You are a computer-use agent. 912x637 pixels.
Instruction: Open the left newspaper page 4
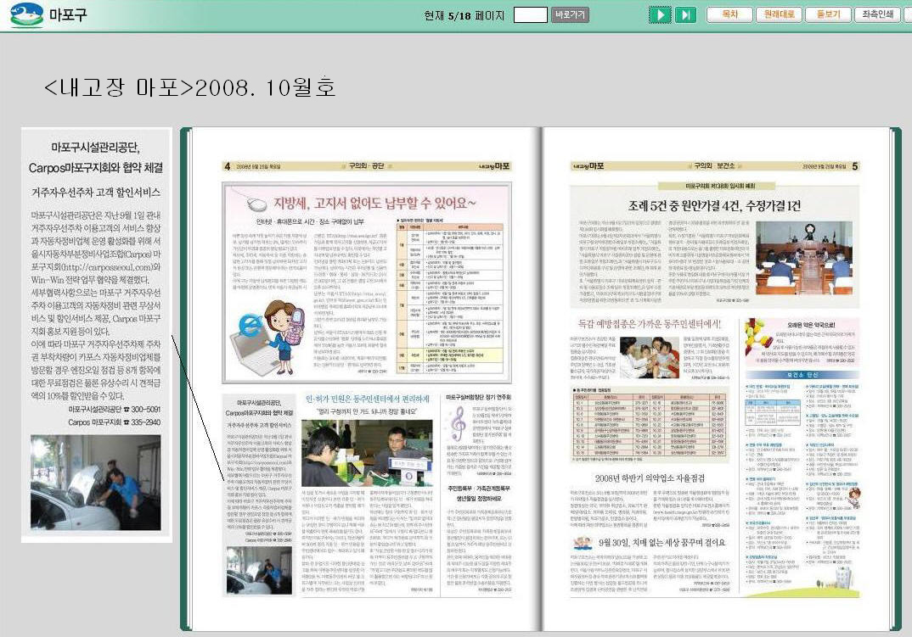(366, 382)
